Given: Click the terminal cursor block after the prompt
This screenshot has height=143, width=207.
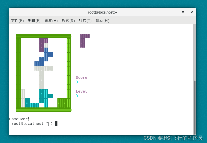Looking at the screenshot, I should [x=56, y=124].
